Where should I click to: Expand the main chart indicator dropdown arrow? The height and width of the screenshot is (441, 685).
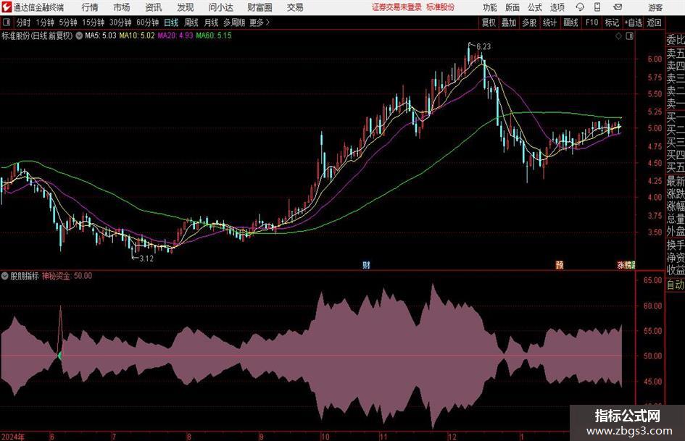(79, 35)
